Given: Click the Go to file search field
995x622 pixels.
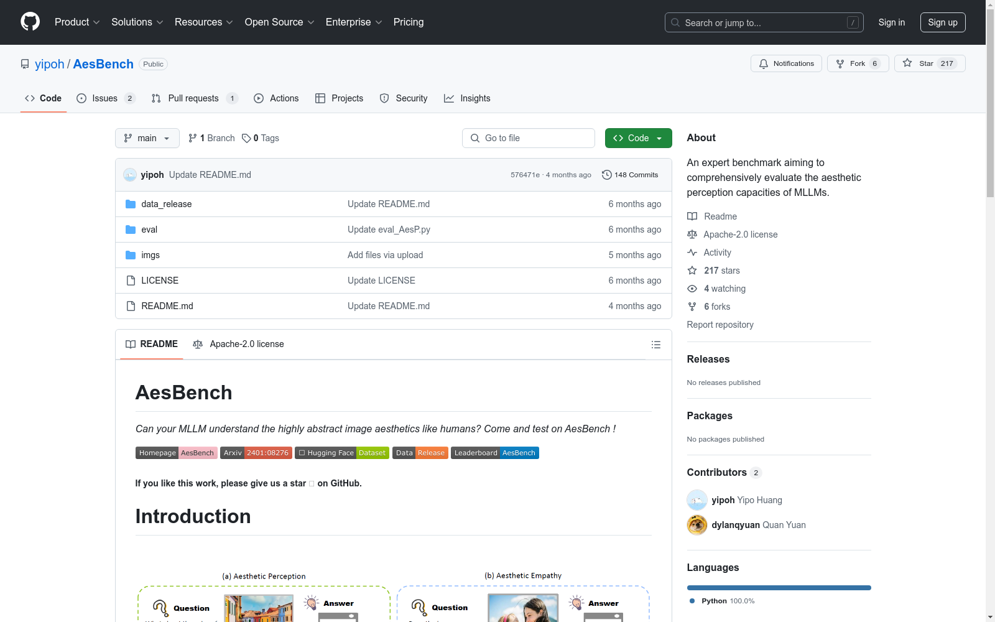Looking at the screenshot, I should click(529, 138).
